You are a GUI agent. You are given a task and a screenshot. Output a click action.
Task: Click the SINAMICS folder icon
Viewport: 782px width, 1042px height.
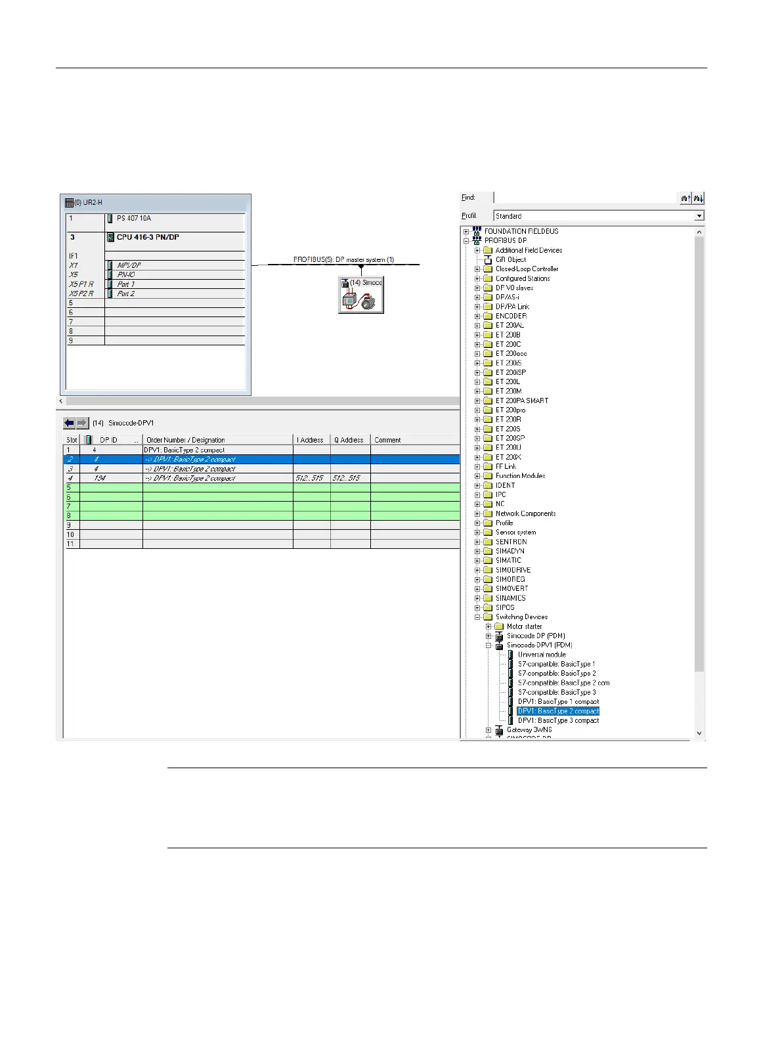coord(488,598)
